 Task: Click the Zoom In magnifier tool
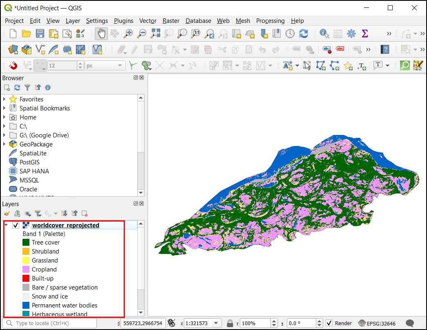(x=129, y=34)
